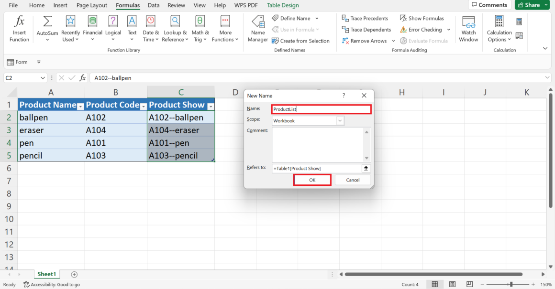Viewport: 555px width, 289px height.
Task: Adjust the zoom slider
Action: (x=511, y=284)
